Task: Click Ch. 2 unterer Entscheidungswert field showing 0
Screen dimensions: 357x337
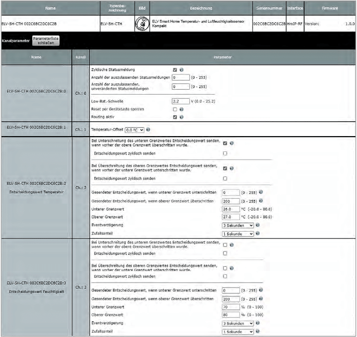Action: (x=231, y=192)
